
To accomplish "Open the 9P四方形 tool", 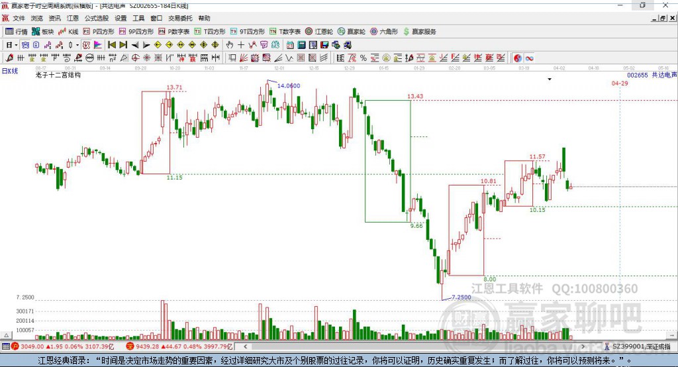I will click(136, 32).
